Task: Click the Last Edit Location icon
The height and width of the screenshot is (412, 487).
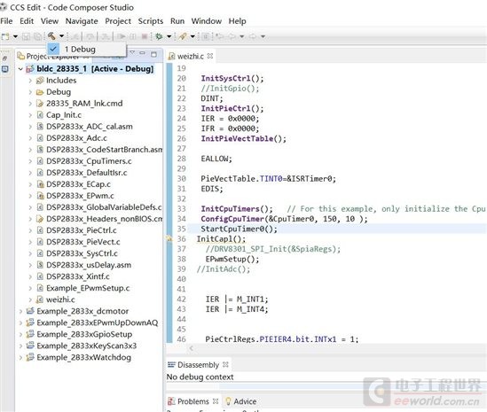Action: [x=220, y=36]
